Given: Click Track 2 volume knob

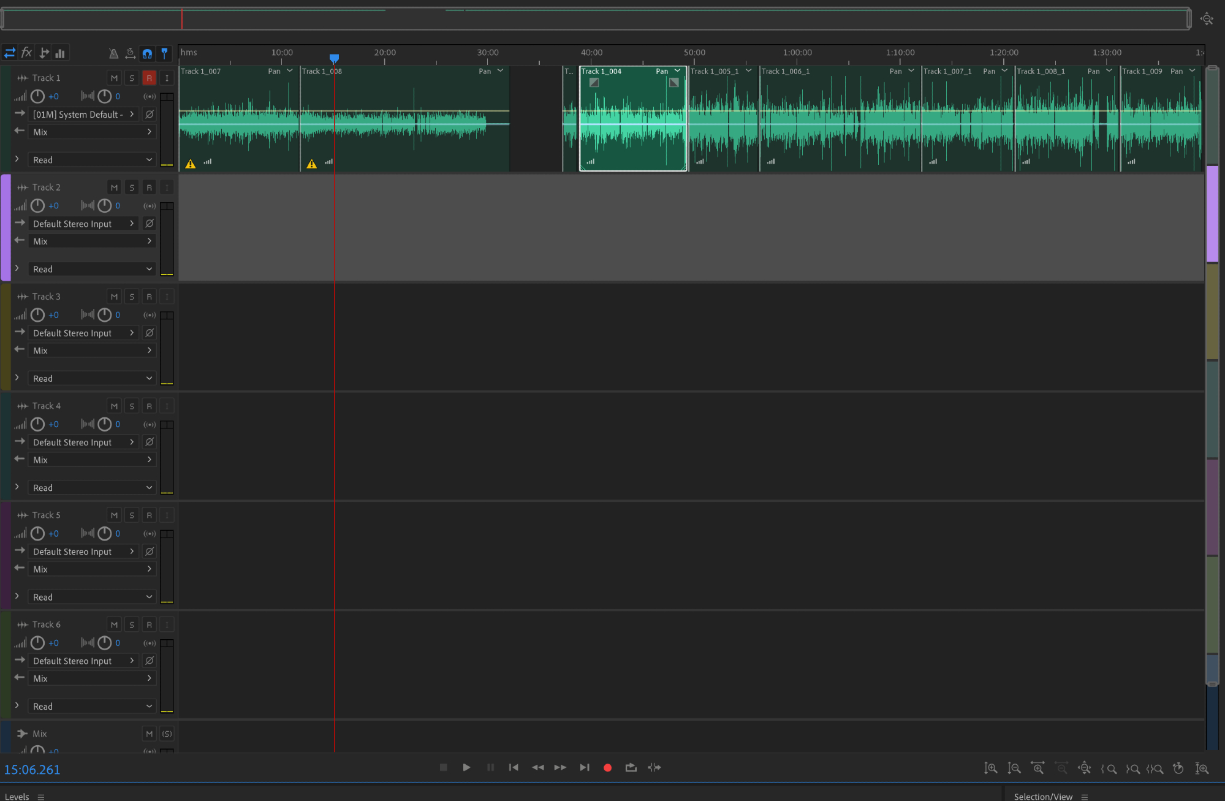Looking at the screenshot, I should click(x=37, y=205).
